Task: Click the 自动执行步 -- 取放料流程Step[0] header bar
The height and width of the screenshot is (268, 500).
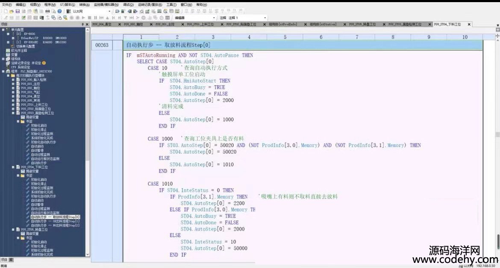Action: coord(303,45)
